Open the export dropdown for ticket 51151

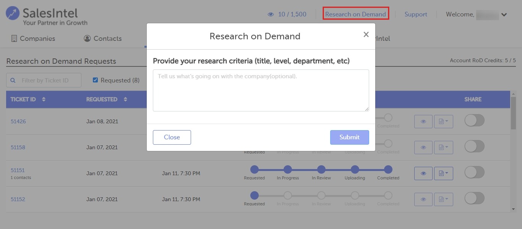point(444,173)
